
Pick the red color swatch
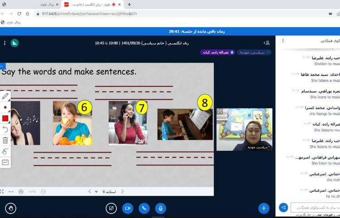click(5, 119)
